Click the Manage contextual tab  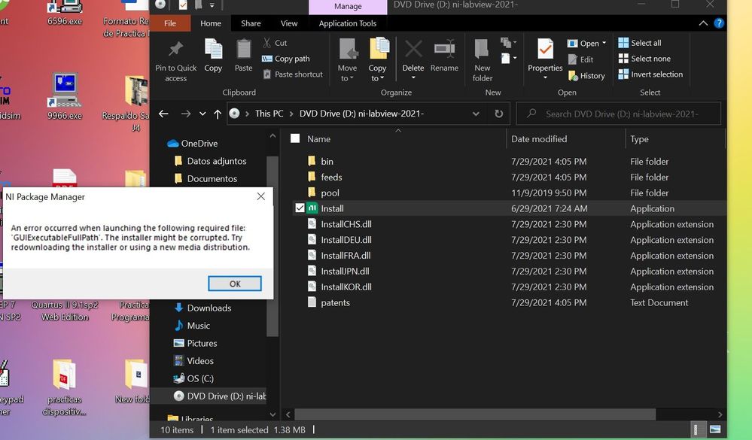pos(348,6)
